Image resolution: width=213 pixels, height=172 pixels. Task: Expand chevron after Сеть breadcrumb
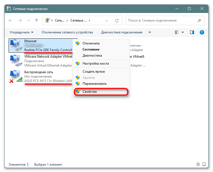(x=67, y=20)
